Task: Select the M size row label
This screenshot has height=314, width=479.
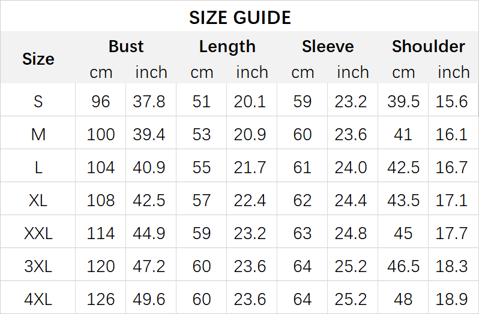Action: (38, 134)
